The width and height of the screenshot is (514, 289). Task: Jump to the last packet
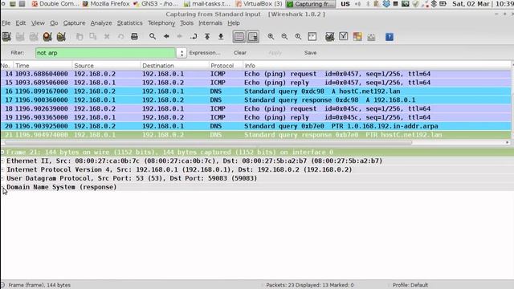tap(221, 37)
